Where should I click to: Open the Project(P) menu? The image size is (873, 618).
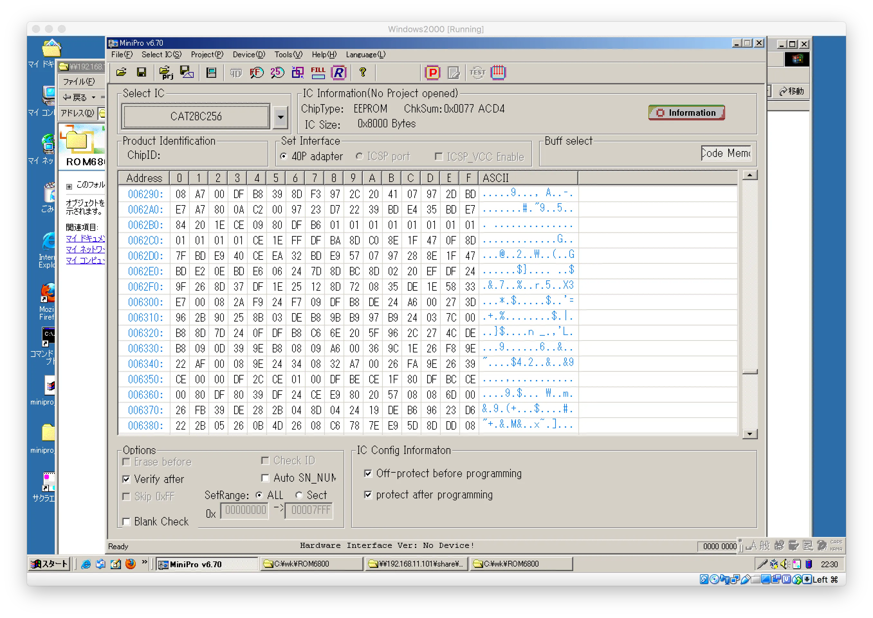207,54
